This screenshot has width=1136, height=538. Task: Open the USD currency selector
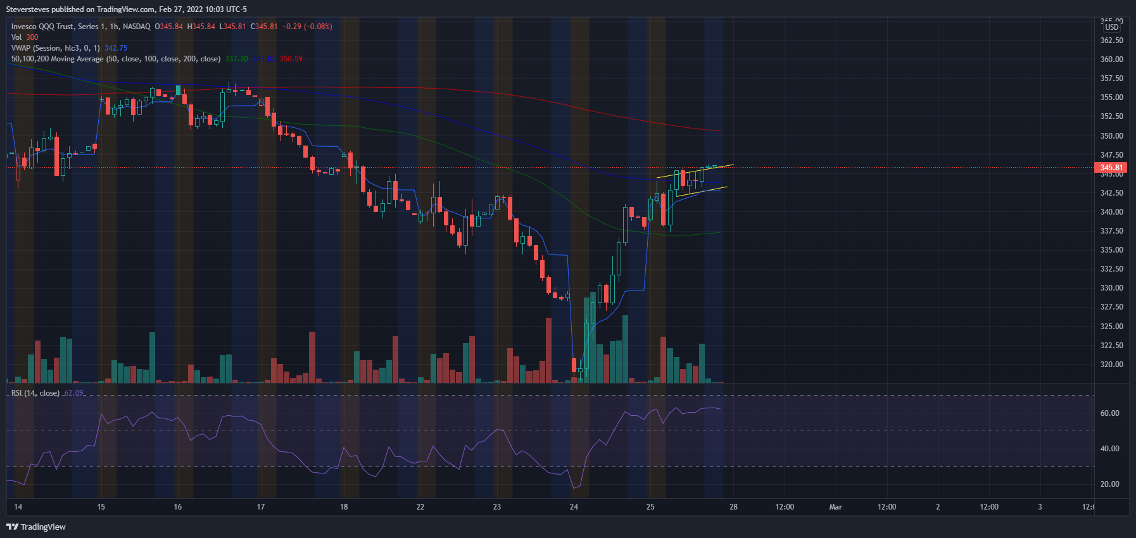[1112, 27]
